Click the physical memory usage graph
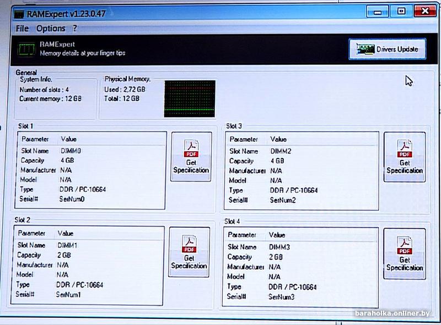441x325 pixels. coord(190,98)
